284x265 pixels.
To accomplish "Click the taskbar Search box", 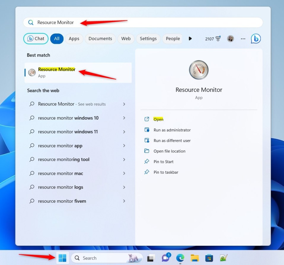I will 107,258.
